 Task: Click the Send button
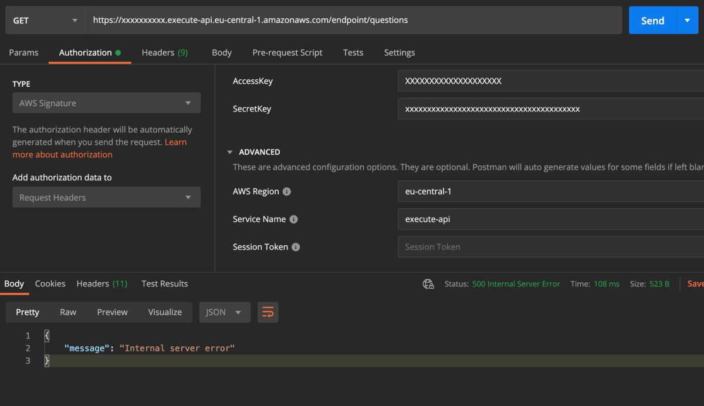click(652, 21)
